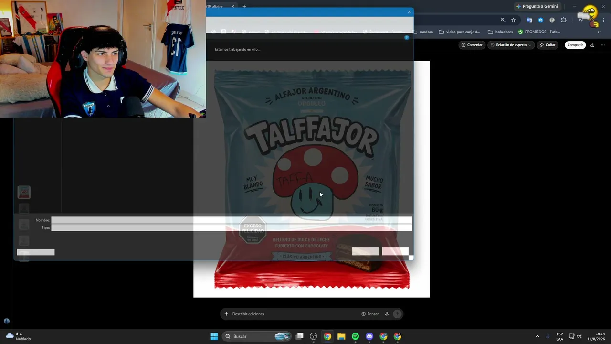Viewport: 611px width, 344px height.
Task: Open the Tipo combo box
Action: [x=232, y=228]
